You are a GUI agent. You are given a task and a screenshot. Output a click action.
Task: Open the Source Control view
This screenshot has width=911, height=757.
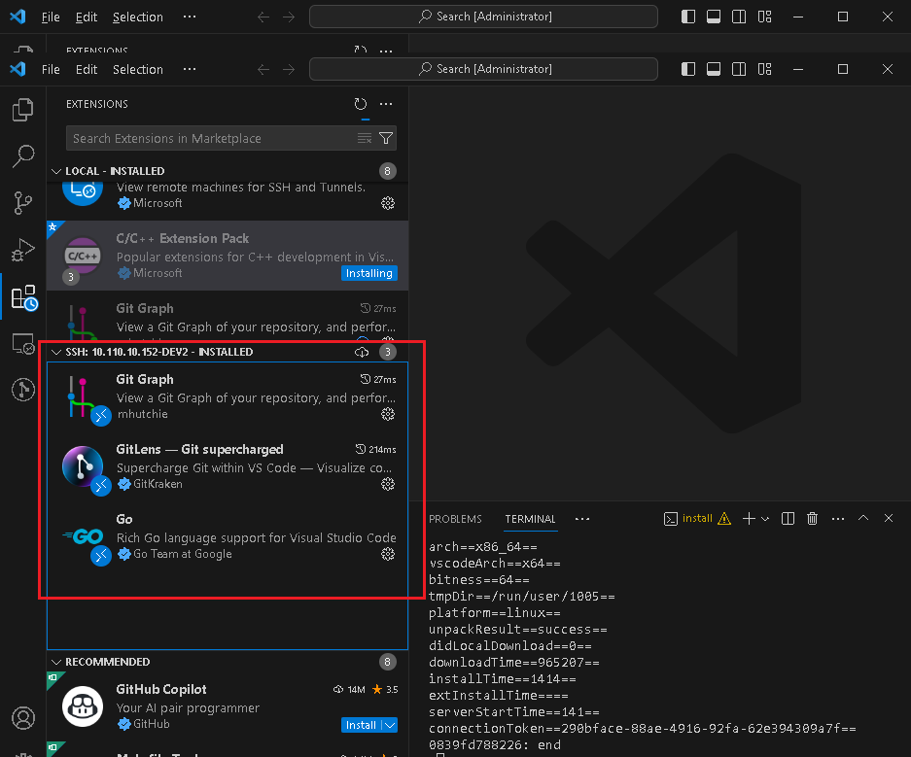click(x=23, y=203)
